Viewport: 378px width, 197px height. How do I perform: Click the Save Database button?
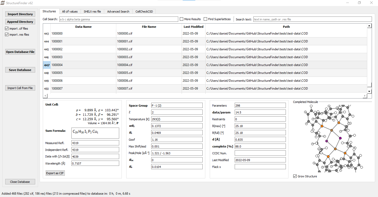click(20, 70)
